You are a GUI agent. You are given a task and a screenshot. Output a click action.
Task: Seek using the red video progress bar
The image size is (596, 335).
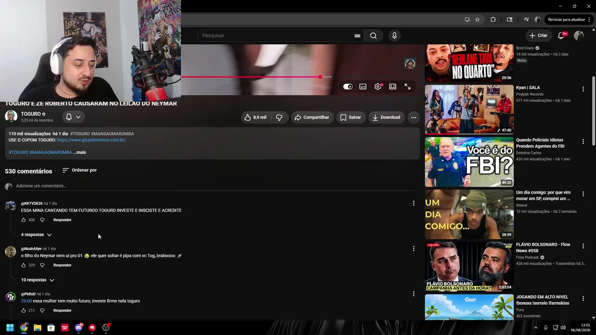coord(257,77)
